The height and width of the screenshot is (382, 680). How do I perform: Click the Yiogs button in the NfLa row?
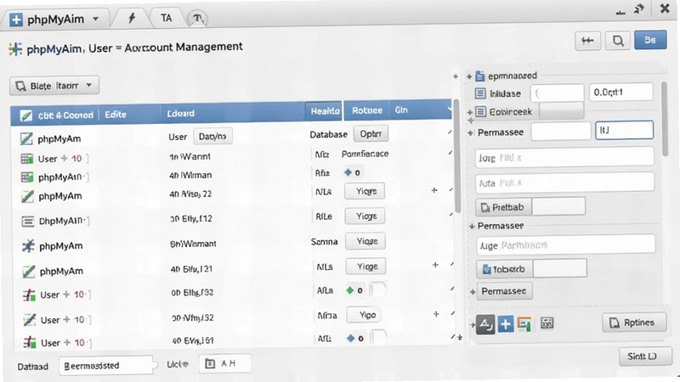(x=365, y=191)
